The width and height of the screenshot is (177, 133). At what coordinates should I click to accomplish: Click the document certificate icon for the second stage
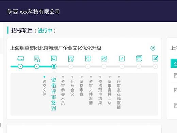37,59
